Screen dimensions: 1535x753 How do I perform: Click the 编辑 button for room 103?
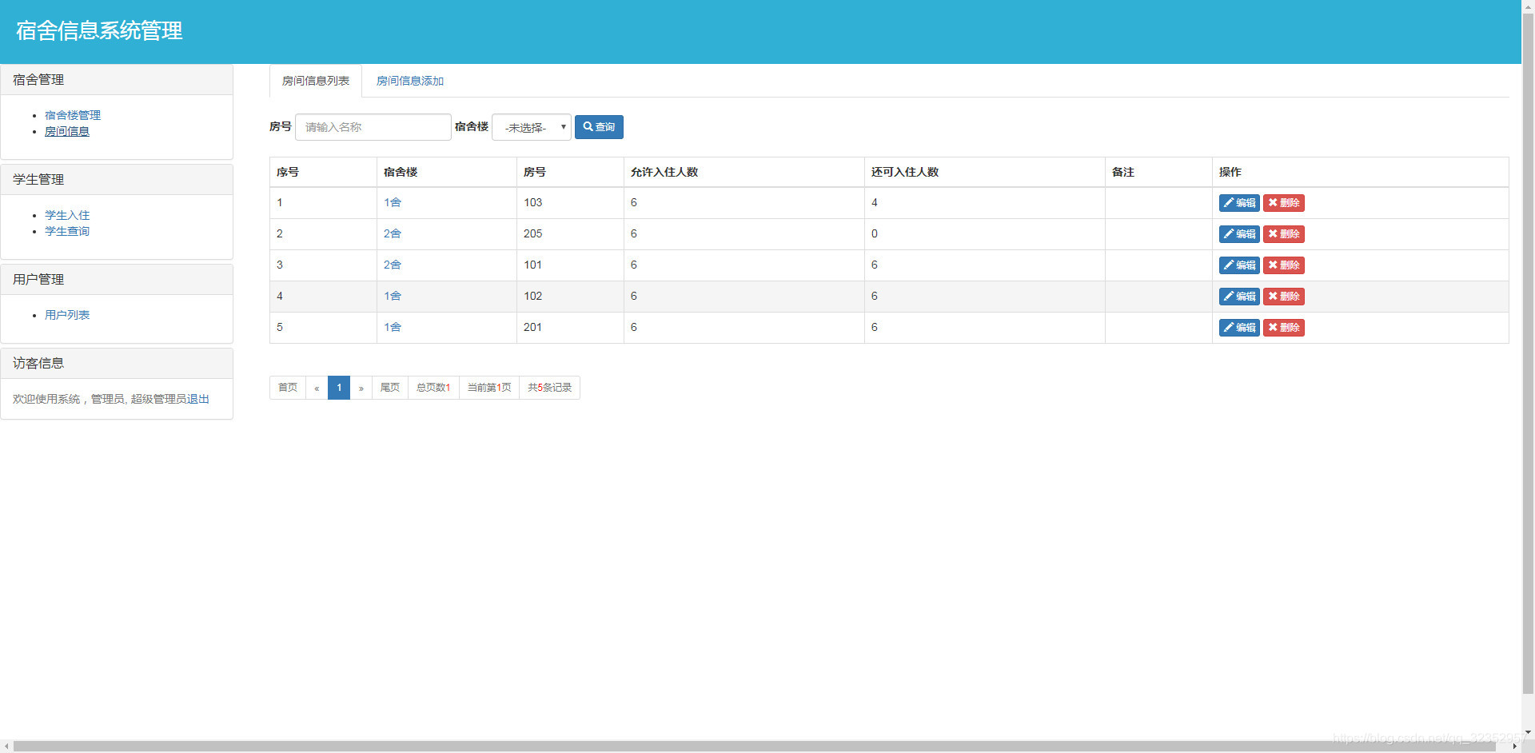tap(1238, 203)
